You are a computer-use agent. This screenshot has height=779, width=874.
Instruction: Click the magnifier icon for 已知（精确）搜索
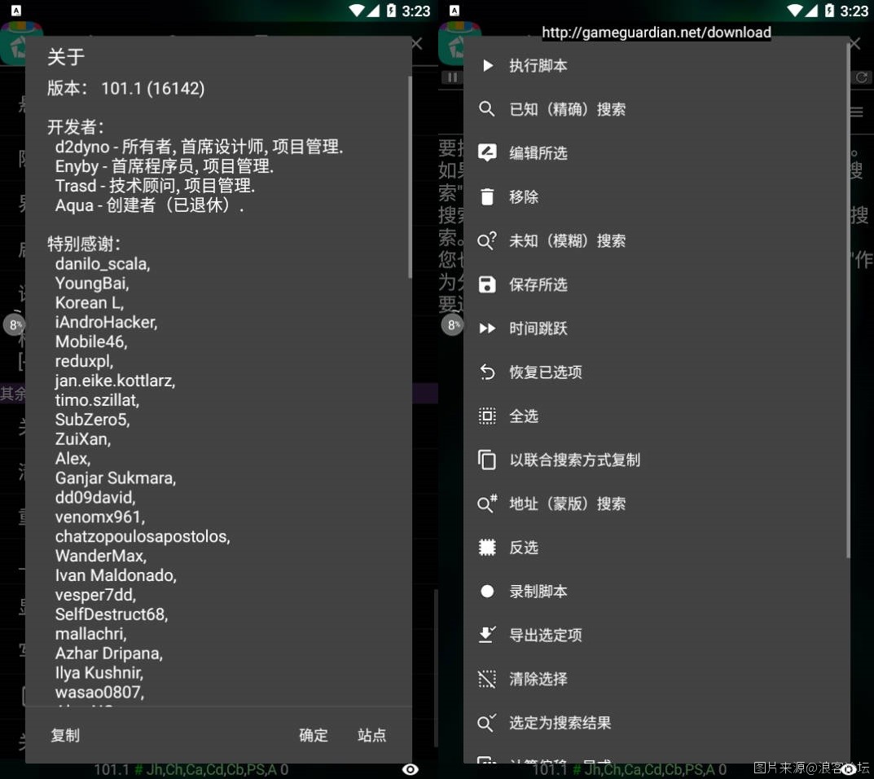(x=486, y=109)
